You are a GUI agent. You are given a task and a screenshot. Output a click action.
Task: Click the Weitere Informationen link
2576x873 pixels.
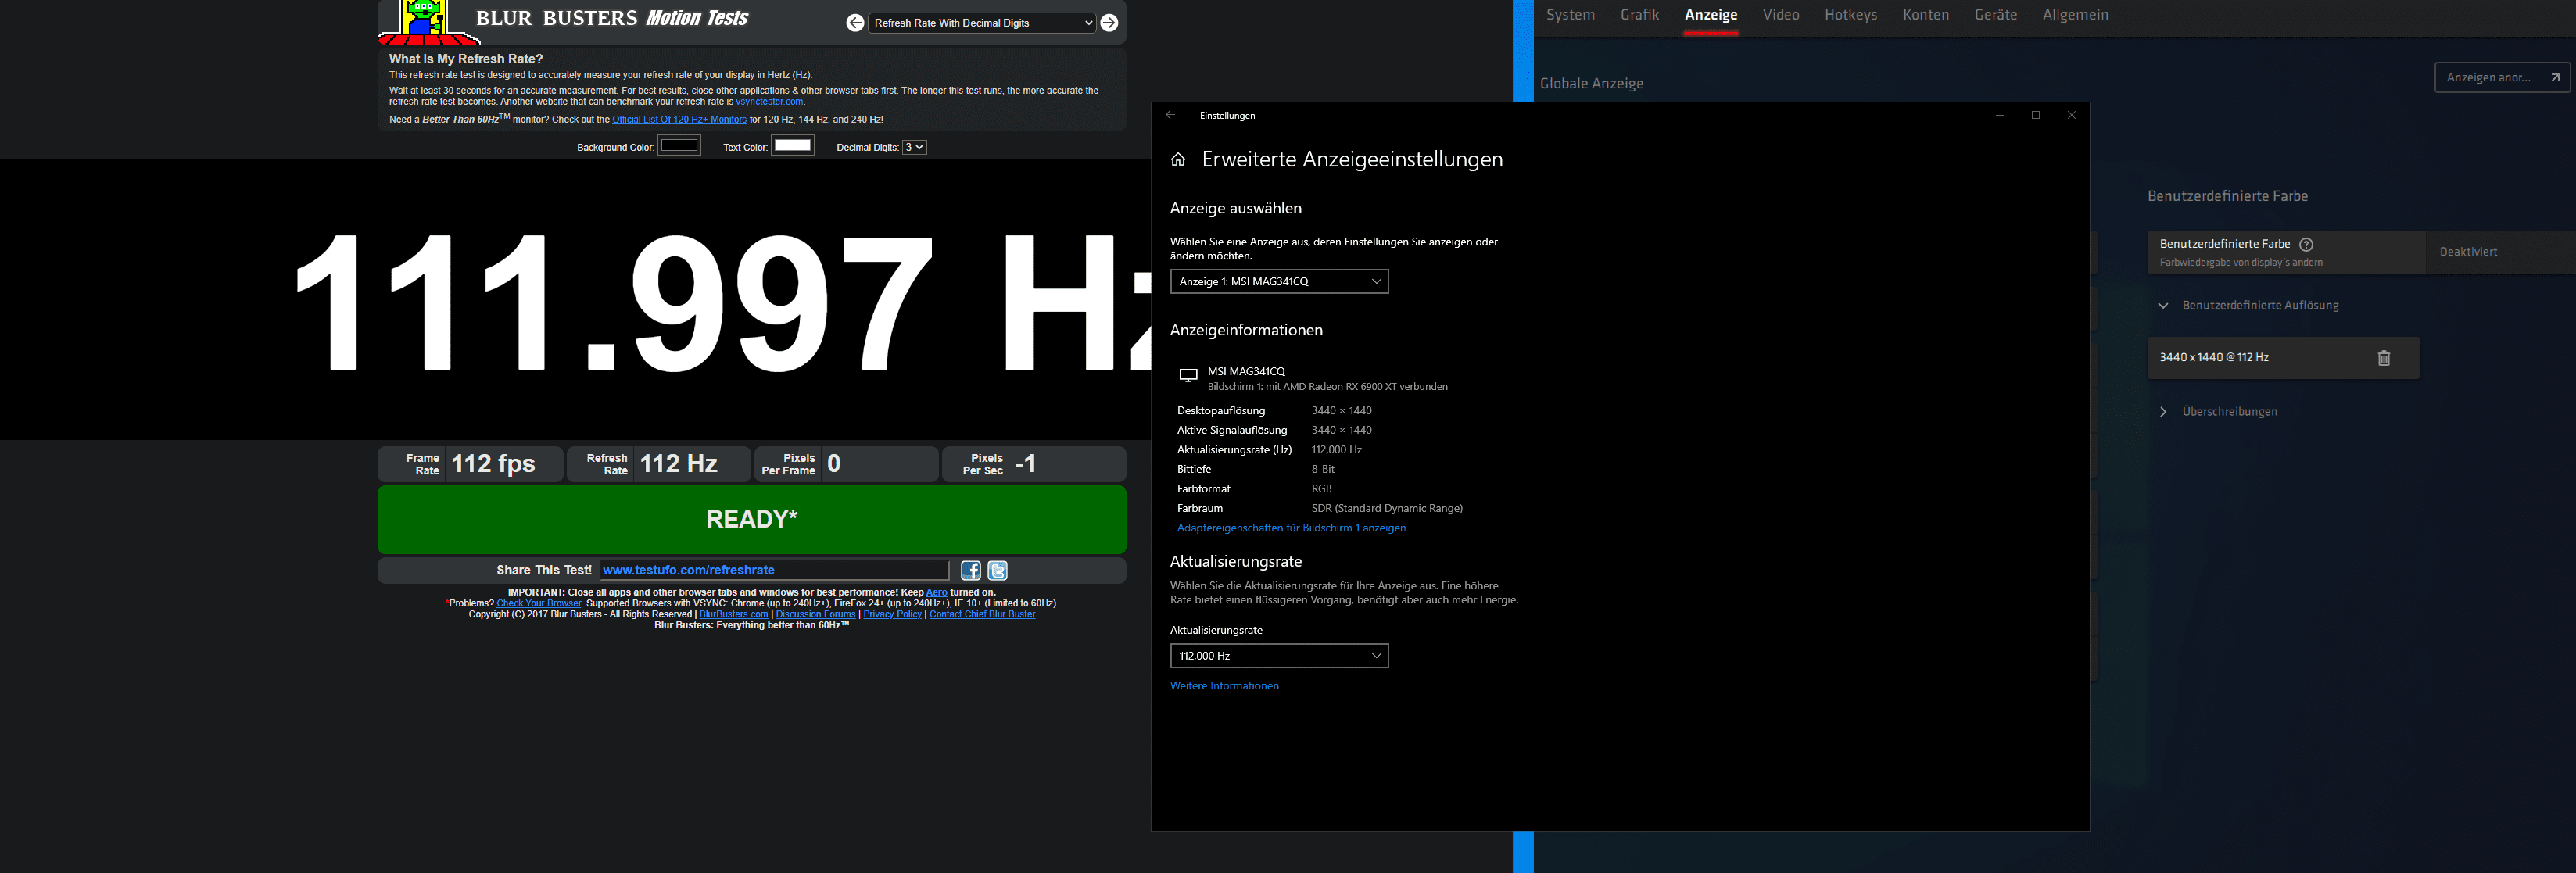coord(1224,686)
